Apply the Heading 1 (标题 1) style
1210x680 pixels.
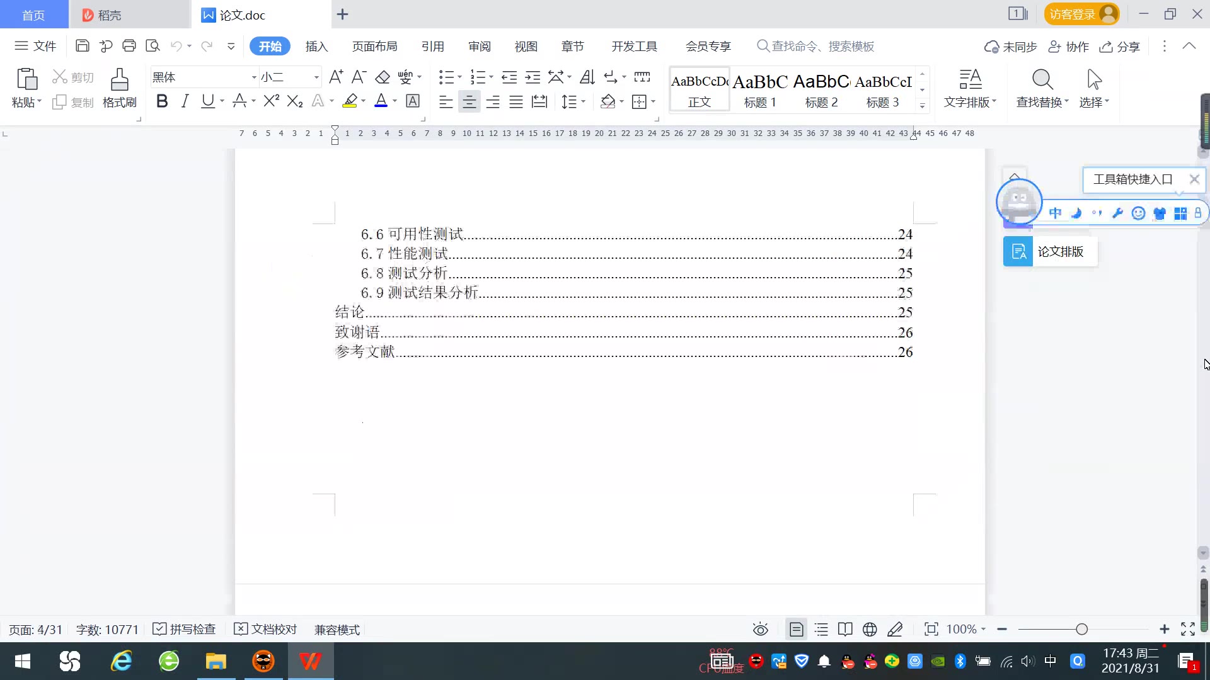coord(760,89)
